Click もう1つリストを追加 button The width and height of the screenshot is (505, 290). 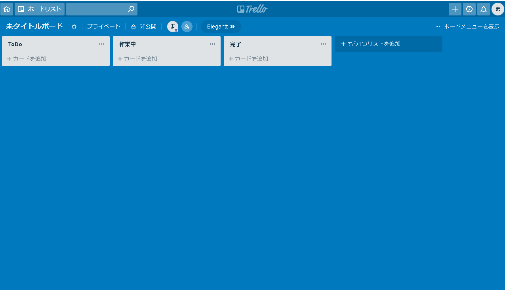pos(388,44)
